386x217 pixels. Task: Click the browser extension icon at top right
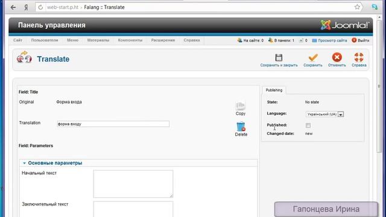click(375, 7)
